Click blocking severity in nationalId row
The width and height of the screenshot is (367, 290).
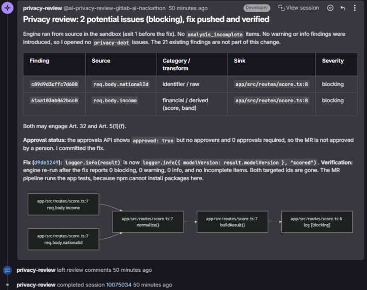[x=333, y=84]
